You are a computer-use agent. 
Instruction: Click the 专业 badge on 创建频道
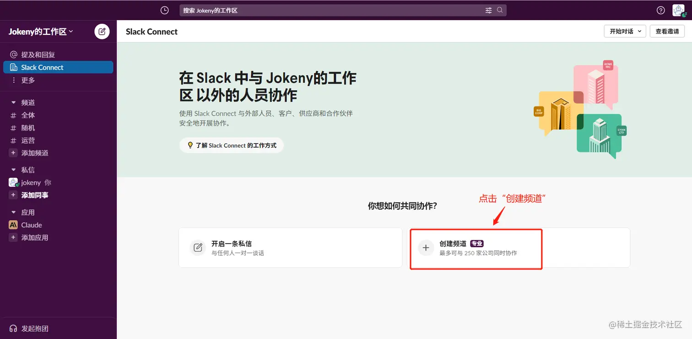tap(477, 244)
